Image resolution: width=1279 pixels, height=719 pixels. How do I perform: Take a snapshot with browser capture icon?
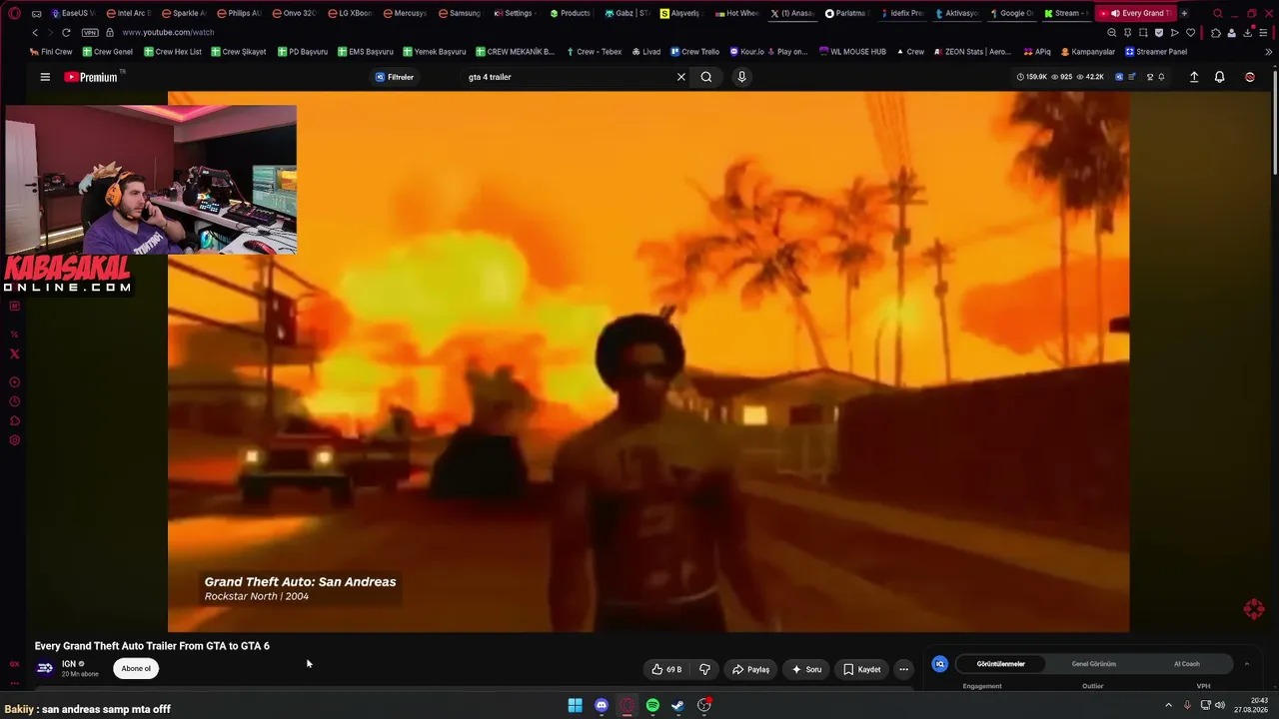click(1143, 32)
